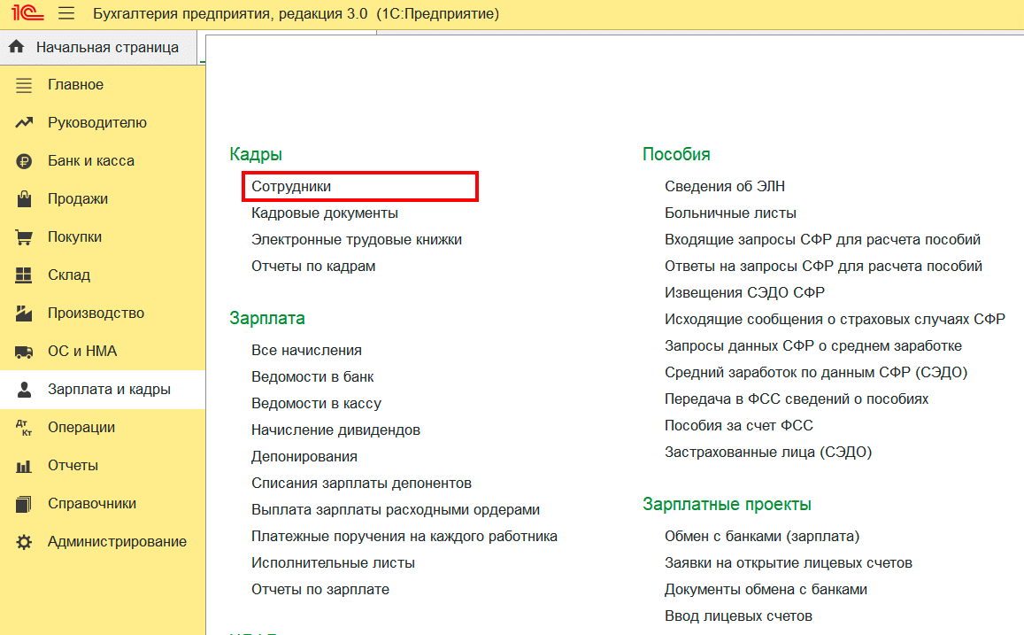The height and width of the screenshot is (635, 1024).
Task: Open the Сотрудники list
Action: [x=291, y=187]
